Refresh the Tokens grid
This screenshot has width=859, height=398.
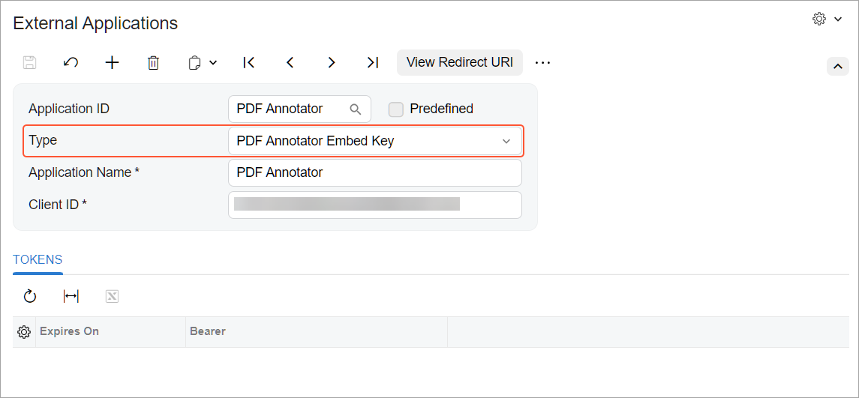[x=29, y=296]
